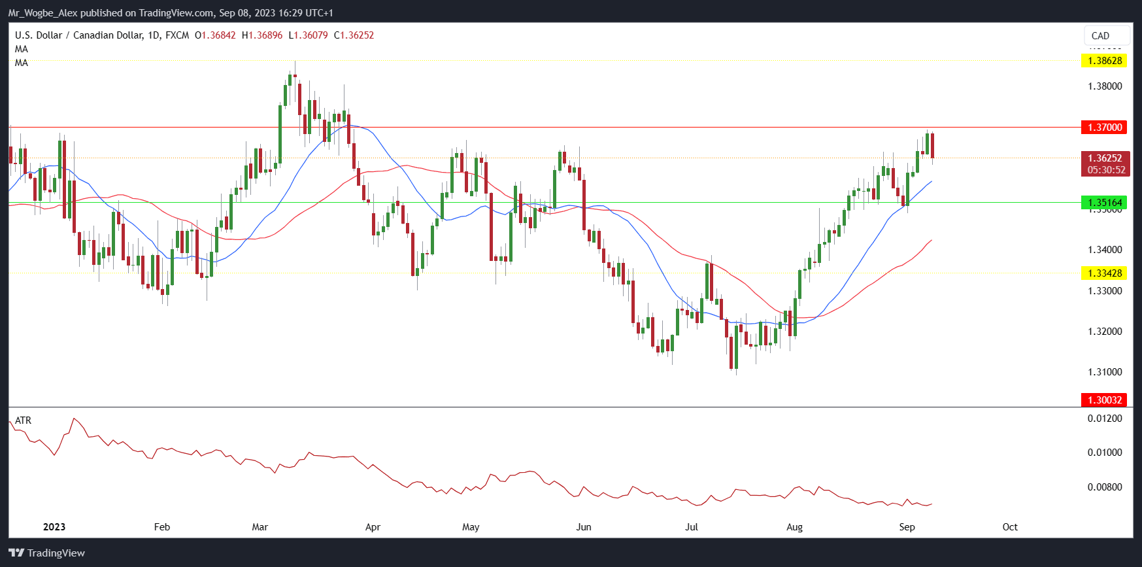Click the Aug label on time axis

click(x=794, y=527)
